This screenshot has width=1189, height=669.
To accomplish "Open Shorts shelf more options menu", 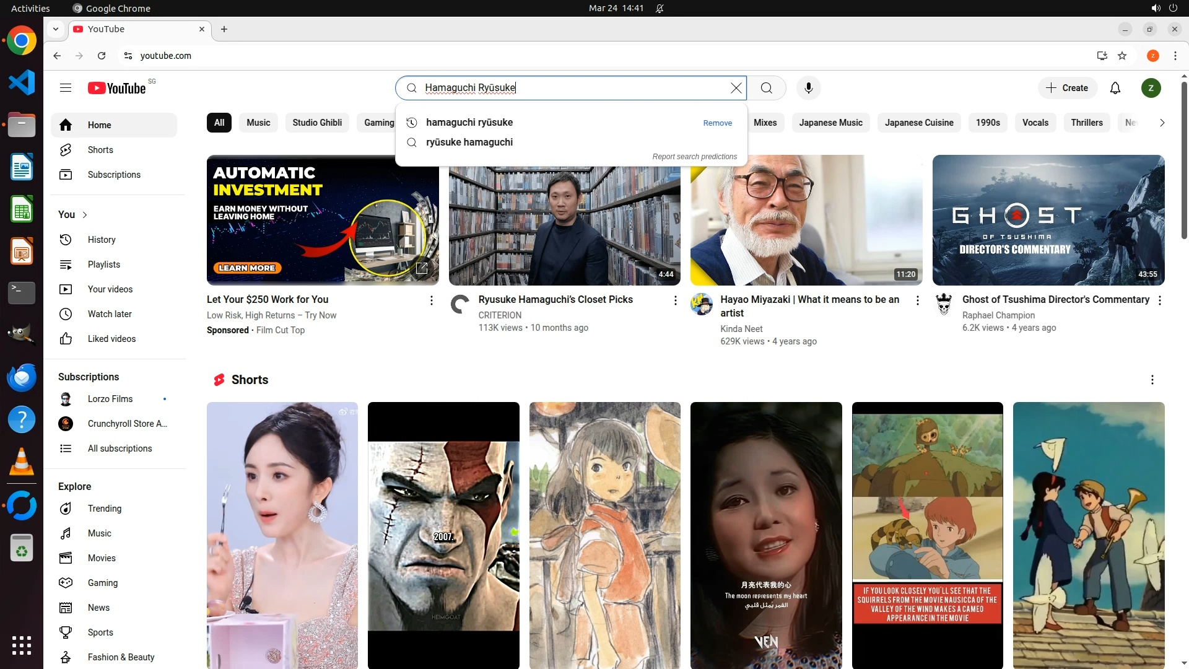I will click(1152, 380).
